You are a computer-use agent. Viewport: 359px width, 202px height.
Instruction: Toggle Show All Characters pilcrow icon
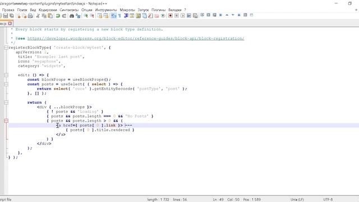[119, 16]
